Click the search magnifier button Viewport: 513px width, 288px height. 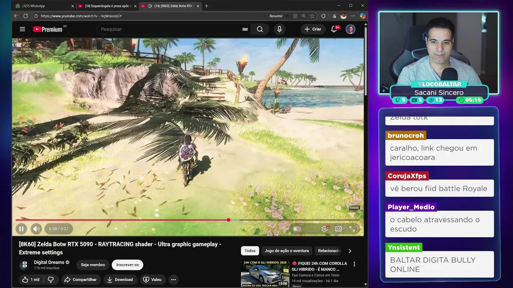[x=260, y=29]
